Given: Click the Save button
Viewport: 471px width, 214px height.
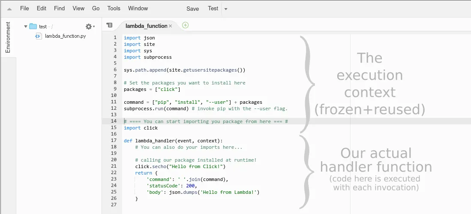Looking at the screenshot, I should point(192,9).
